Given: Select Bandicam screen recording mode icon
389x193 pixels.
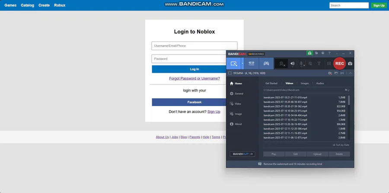Looking at the screenshot, I should click(x=233, y=63).
